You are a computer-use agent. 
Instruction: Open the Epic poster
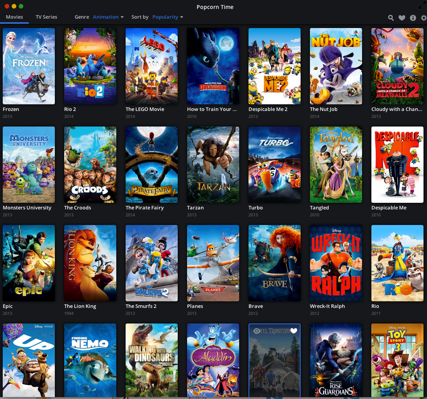(29, 263)
